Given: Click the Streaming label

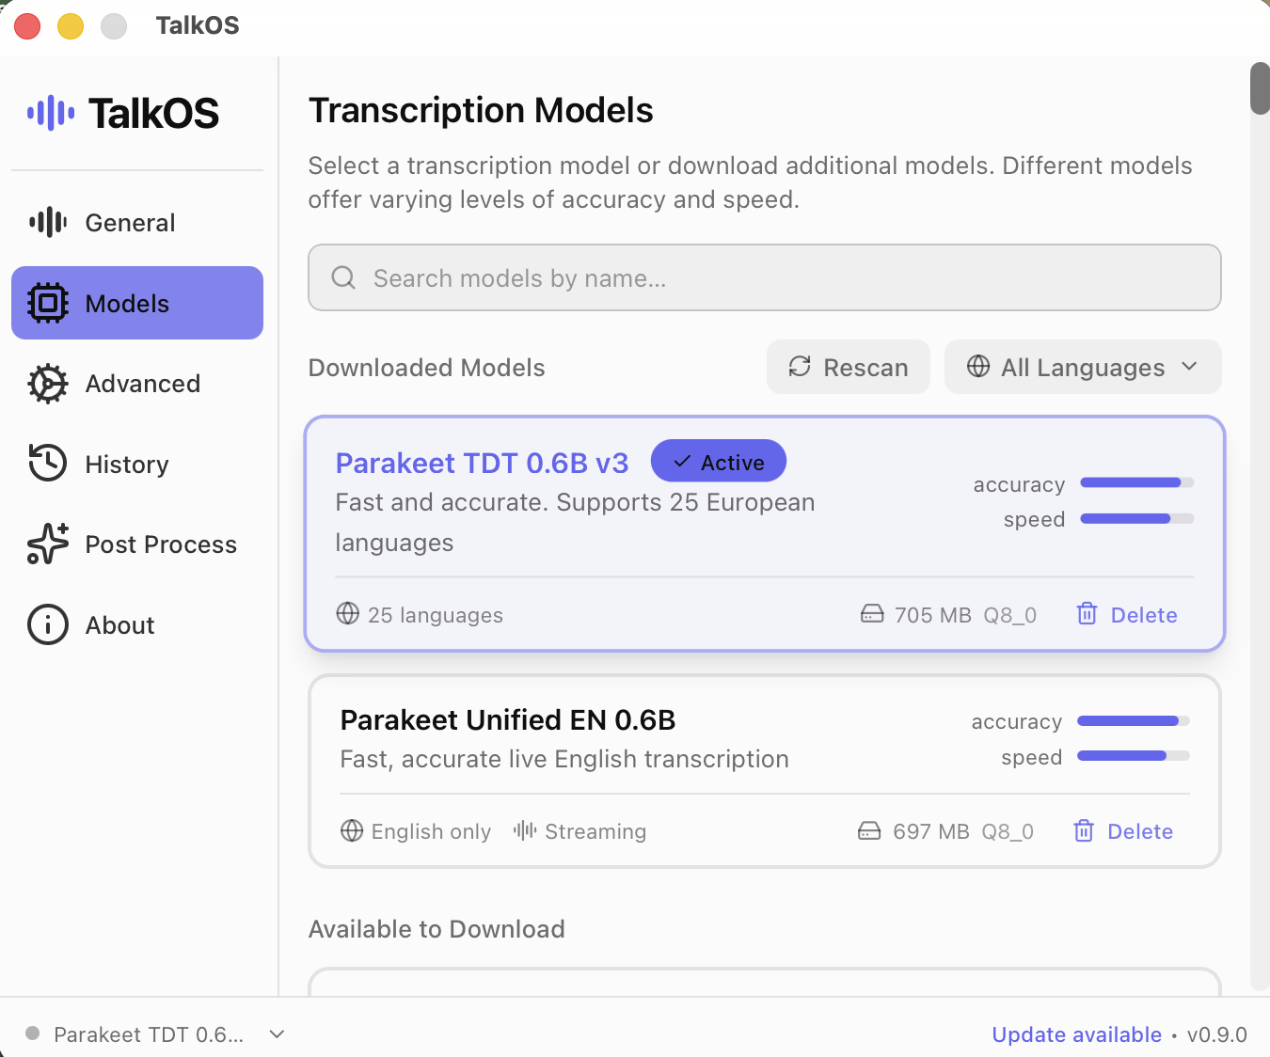Looking at the screenshot, I should pos(595,831).
